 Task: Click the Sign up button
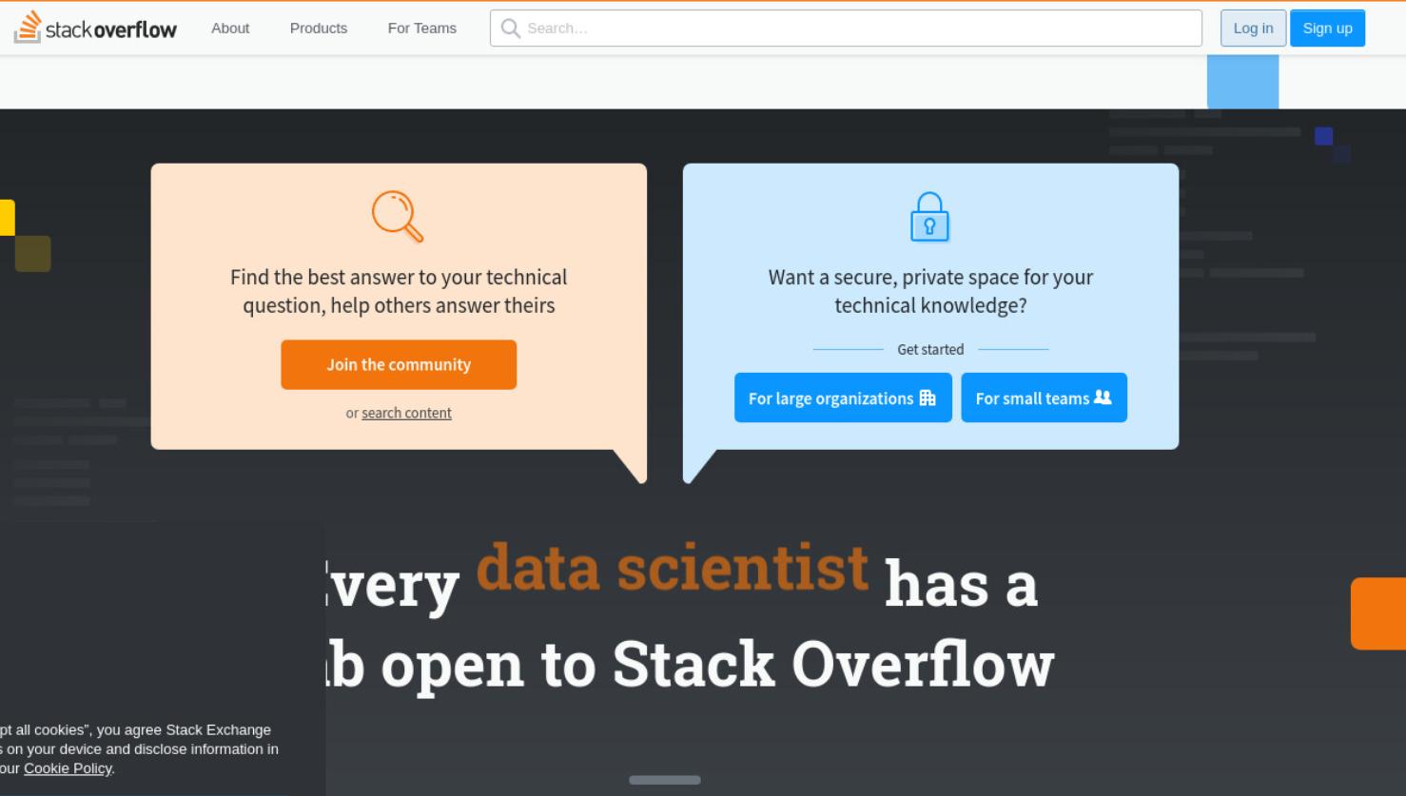pos(1327,29)
